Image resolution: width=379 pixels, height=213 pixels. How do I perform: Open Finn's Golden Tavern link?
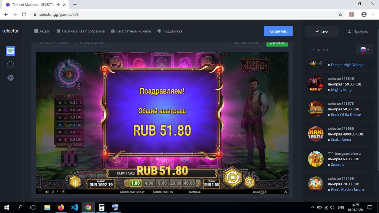tap(347, 190)
